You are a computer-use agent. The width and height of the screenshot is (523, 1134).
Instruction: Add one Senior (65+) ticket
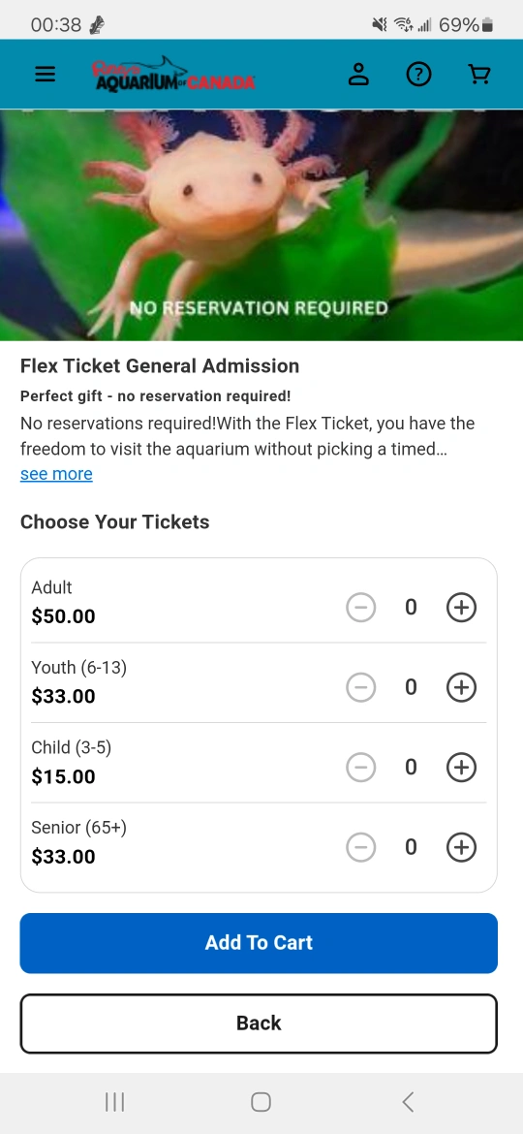point(462,847)
